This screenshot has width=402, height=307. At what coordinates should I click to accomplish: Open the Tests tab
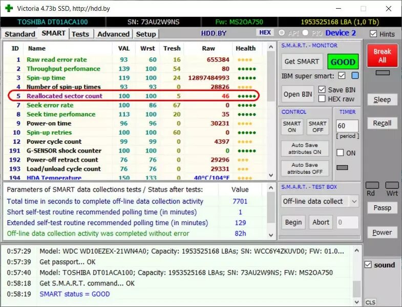[x=80, y=34]
